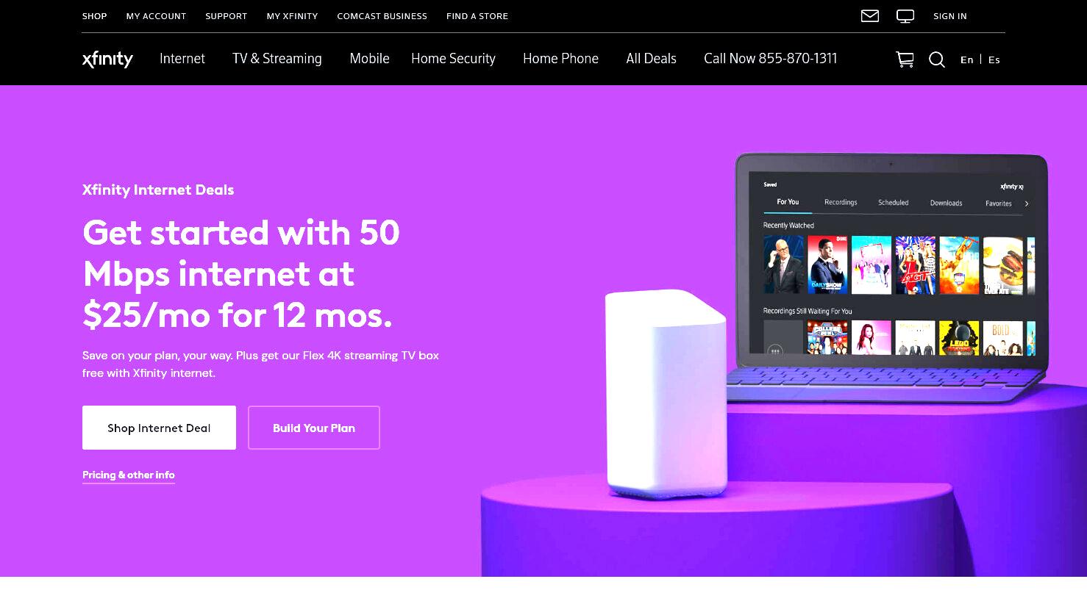
Task: Click the SIGN IN link
Action: (x=950, y=16)
